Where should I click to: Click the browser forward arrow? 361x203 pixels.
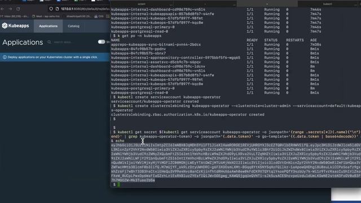[10, 9]
